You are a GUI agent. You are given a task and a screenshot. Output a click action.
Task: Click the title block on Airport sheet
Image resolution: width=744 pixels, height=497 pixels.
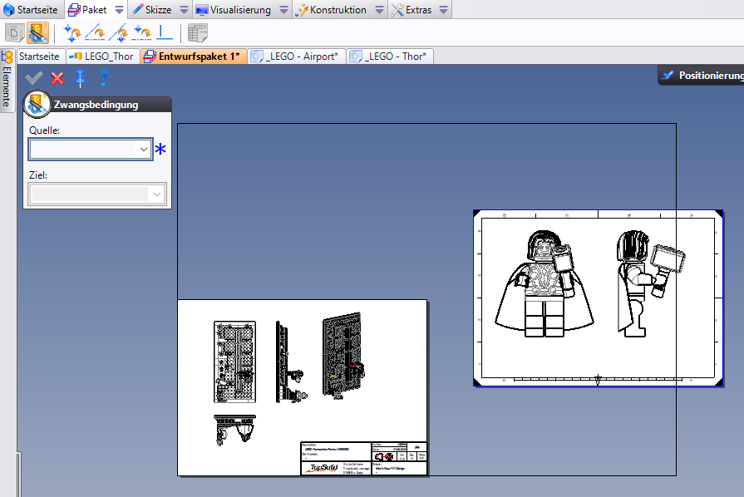(x=364, y=459)
